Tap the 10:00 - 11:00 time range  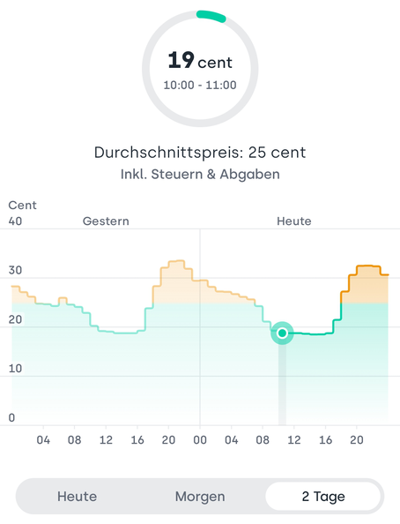(200, 86)
